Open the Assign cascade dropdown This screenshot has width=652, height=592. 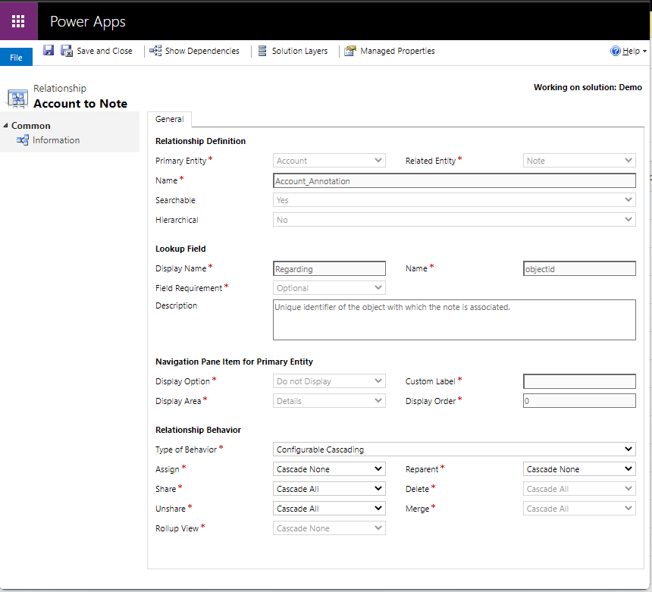(329, 469)
